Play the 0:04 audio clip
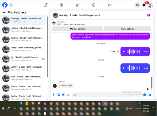The height and width of the screenshot is (116, 157). pyautogui.click(x=124, y=68)
